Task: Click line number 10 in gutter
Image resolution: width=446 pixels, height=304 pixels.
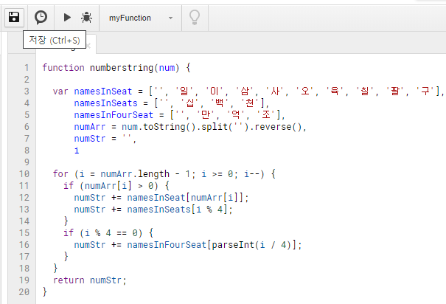Action: coord(24,174)
